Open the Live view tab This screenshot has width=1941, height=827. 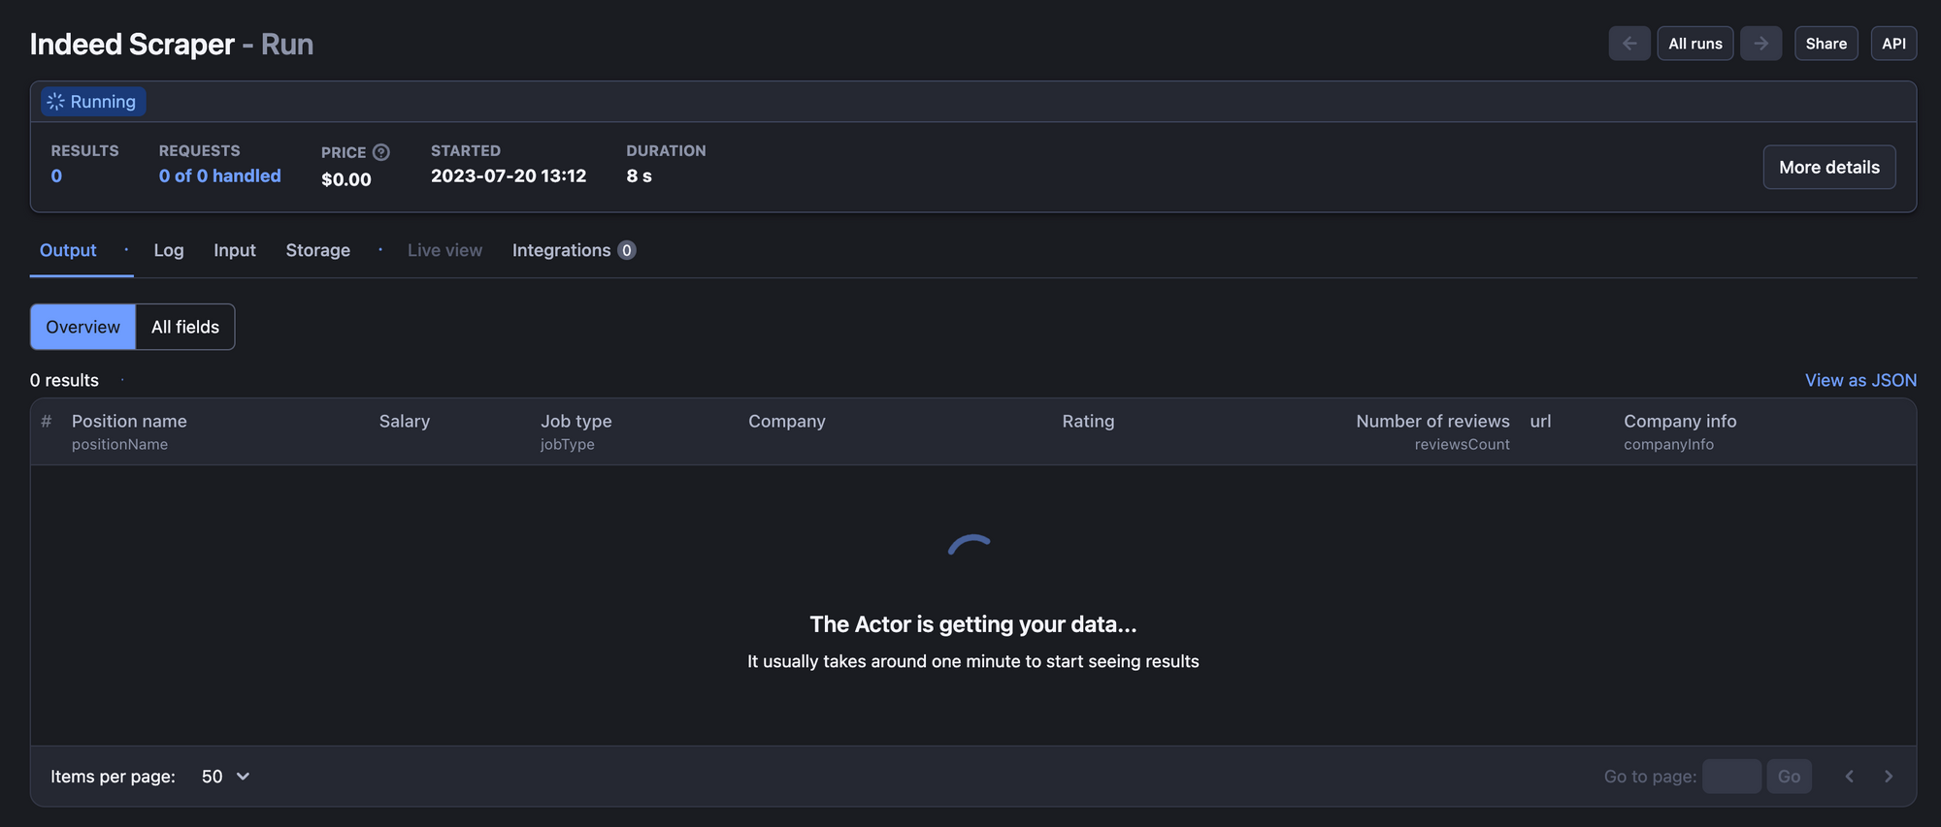coord(444,250)
